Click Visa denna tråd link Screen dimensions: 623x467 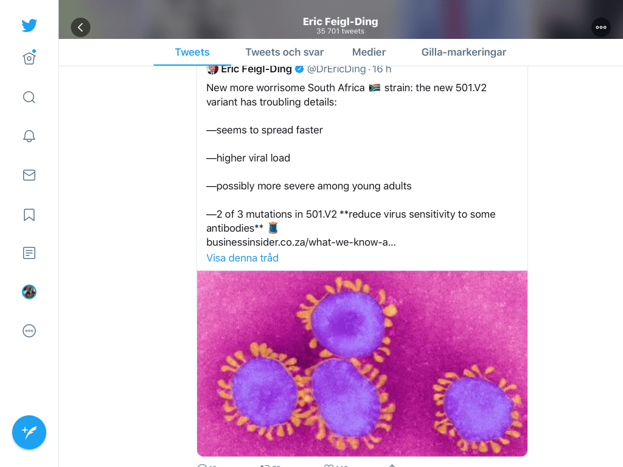point(242,258)
